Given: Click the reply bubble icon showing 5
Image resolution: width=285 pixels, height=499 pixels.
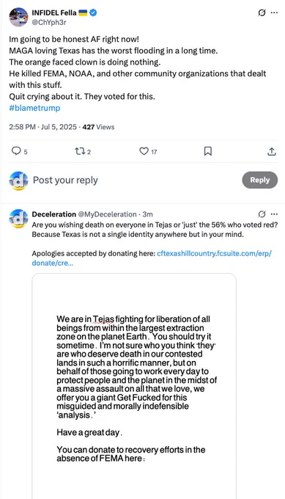Looking at the screenshot, I should [16, 151].
